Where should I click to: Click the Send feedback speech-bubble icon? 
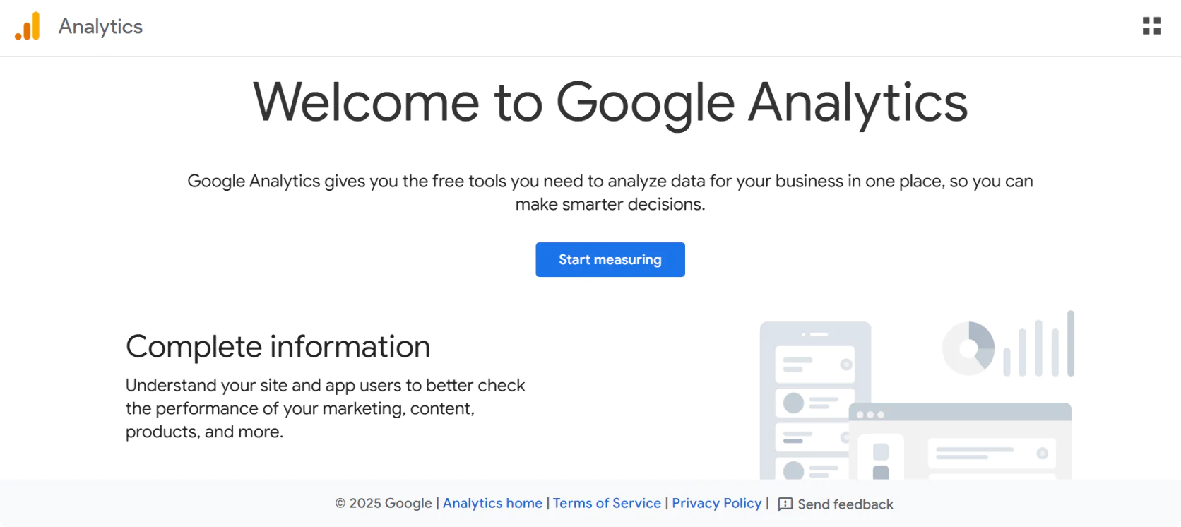tap(785, 504)
